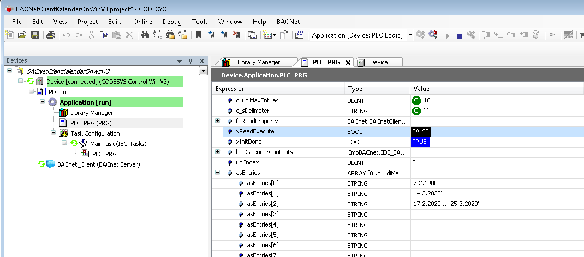Collapse the Task Configuration tree node
The width and height of the screenshot is (584, 257).
click(53, 133)
